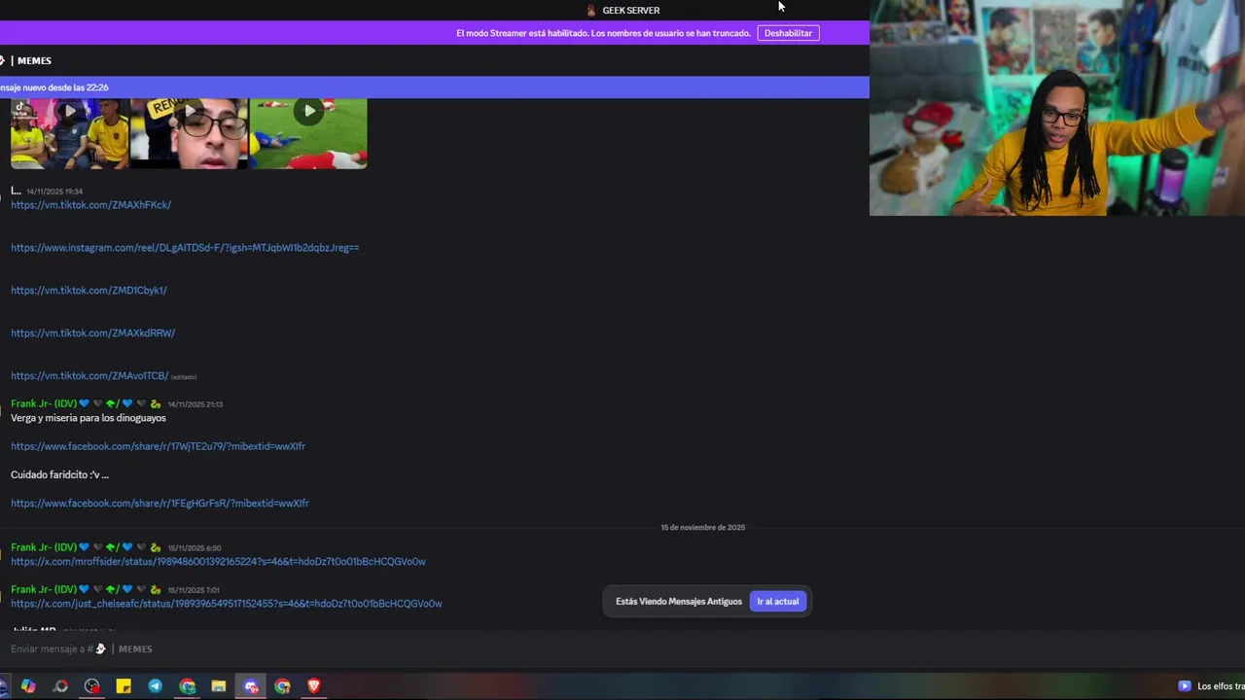Click the Deshabilitar streamer mode button
Viewport: 1245px width, 700px height.
[x=788, y=33]
